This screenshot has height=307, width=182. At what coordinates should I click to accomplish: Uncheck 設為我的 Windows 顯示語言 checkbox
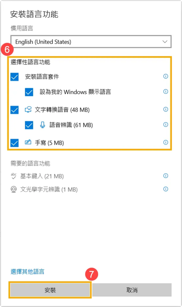coord(29,92)
